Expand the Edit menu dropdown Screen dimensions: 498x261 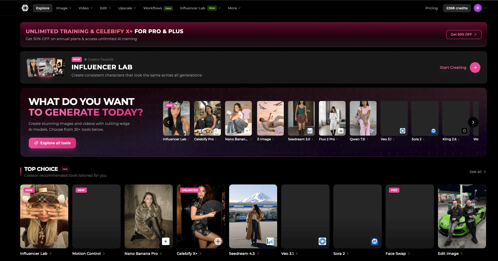[105, 8]
